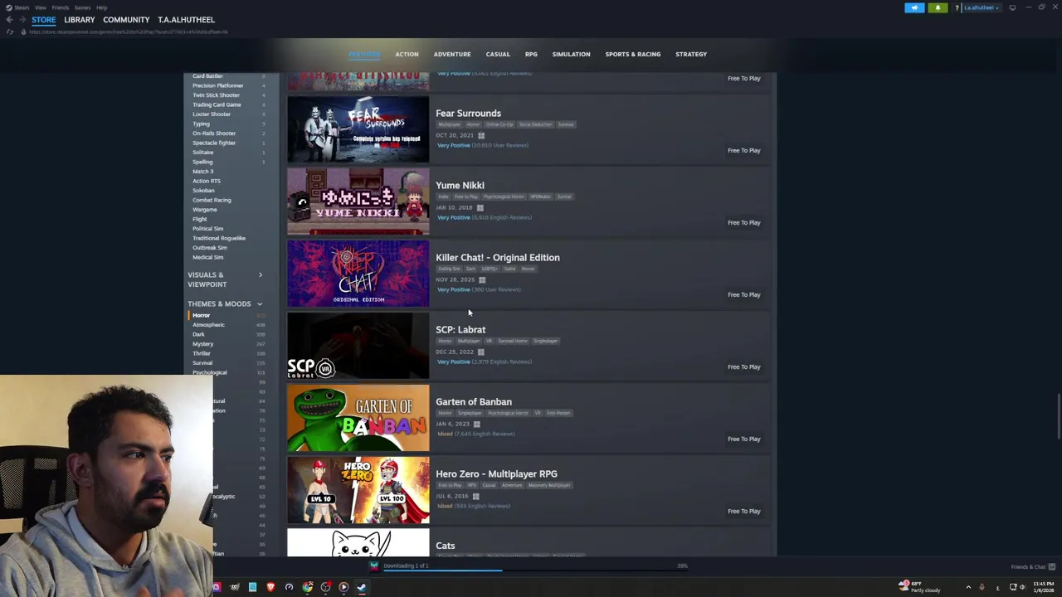Open the Fear Surrounds game title
This screenshot has width=1062, height=597.
[x=468, y=114]
